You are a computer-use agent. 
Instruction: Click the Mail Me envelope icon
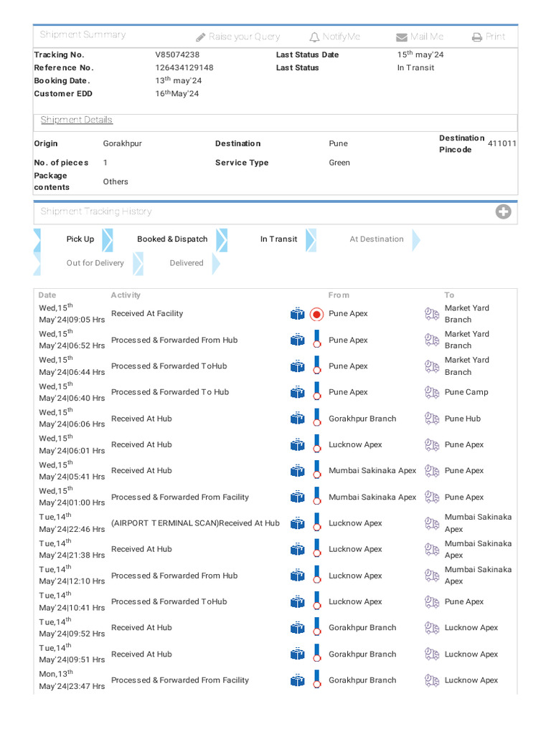[x=402, y=37]
